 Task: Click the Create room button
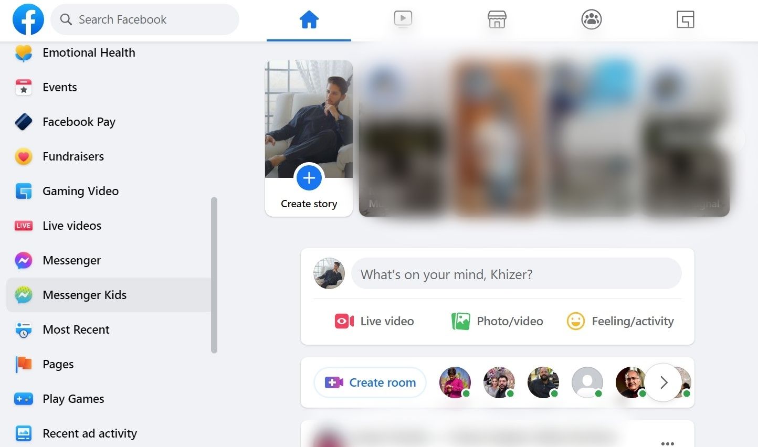click(x=370, y=382)
